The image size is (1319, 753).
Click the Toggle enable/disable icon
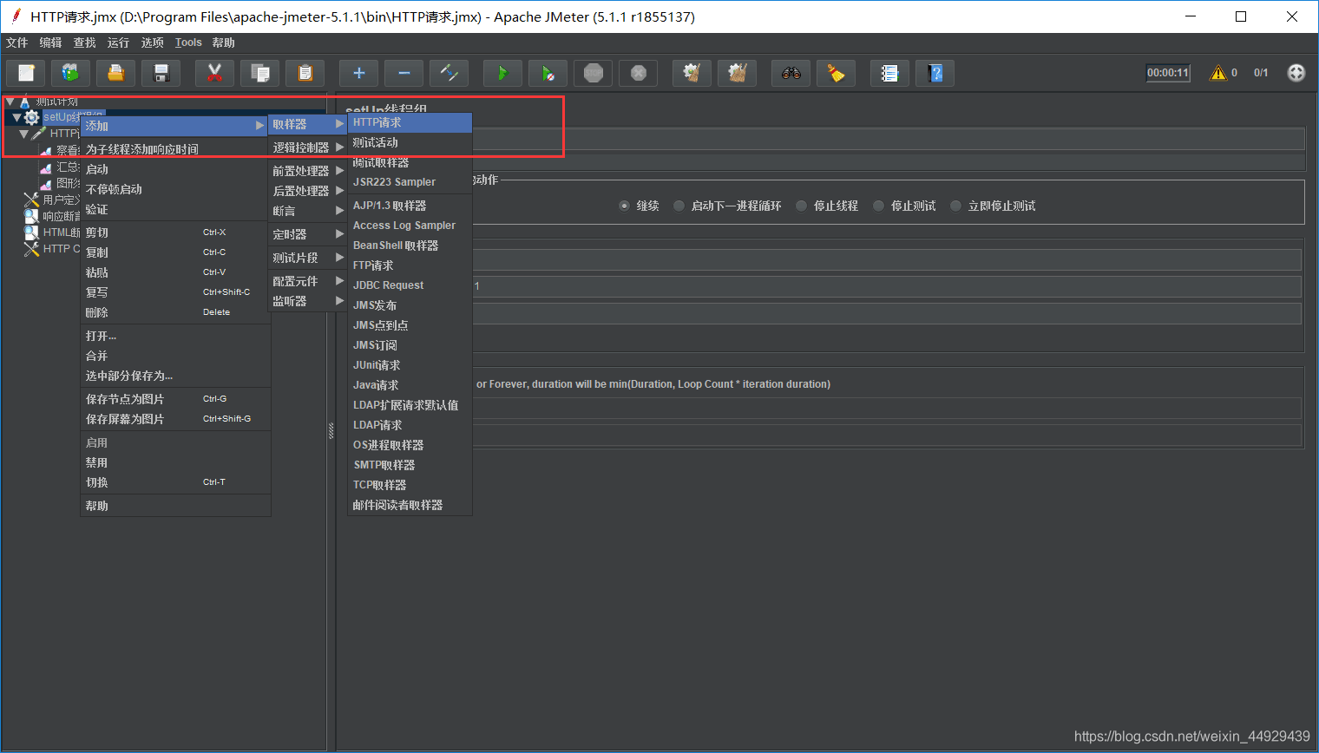[450, 73]
